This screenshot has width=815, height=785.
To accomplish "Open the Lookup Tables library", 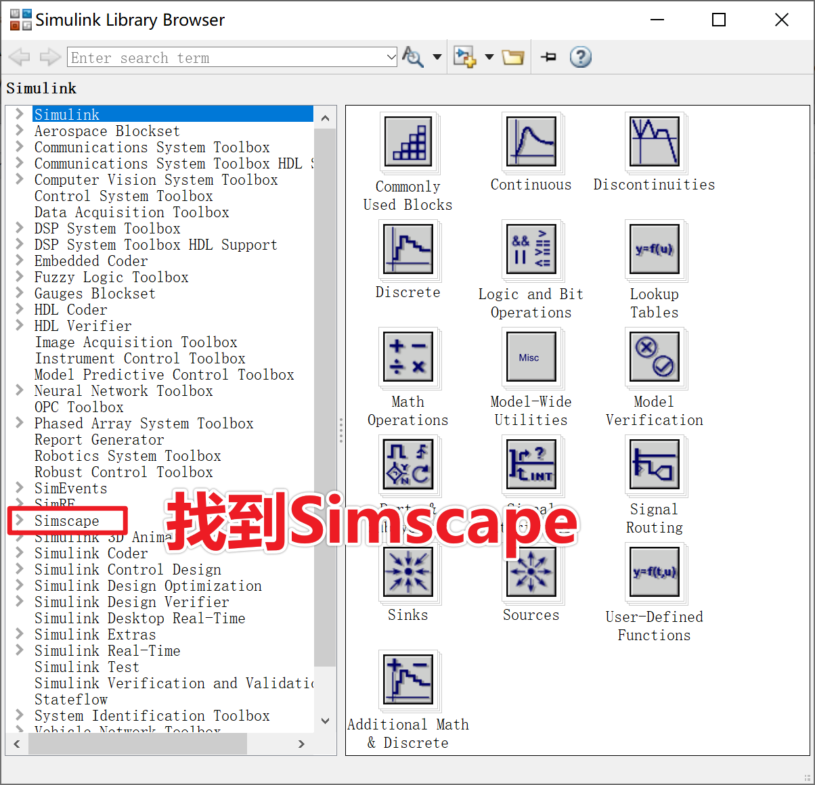I will (x=654, y=250).
